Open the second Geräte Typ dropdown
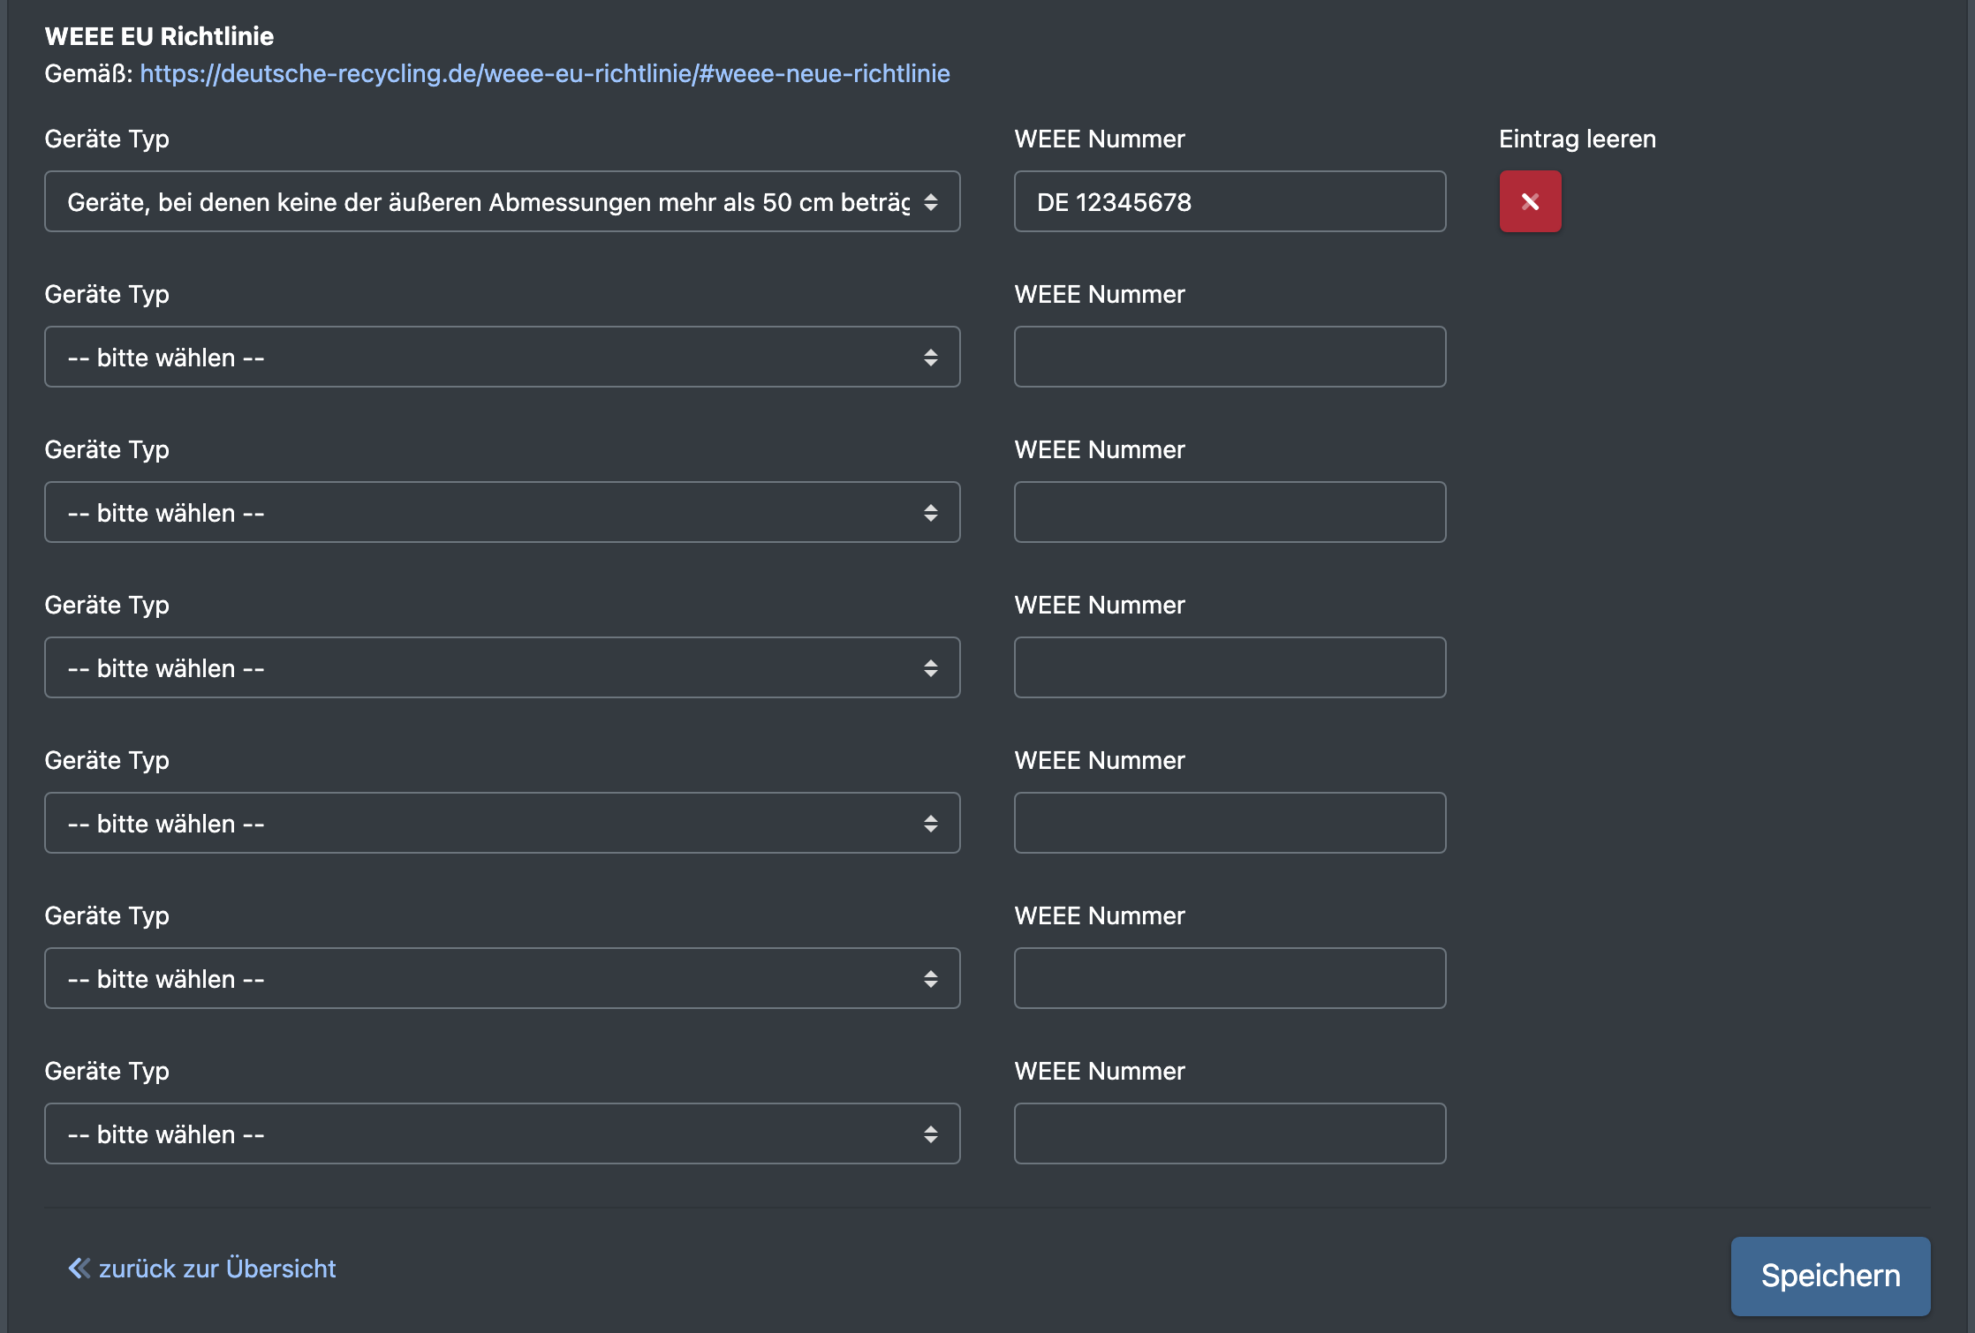The image size is (1975, 1333). point(502,357)
